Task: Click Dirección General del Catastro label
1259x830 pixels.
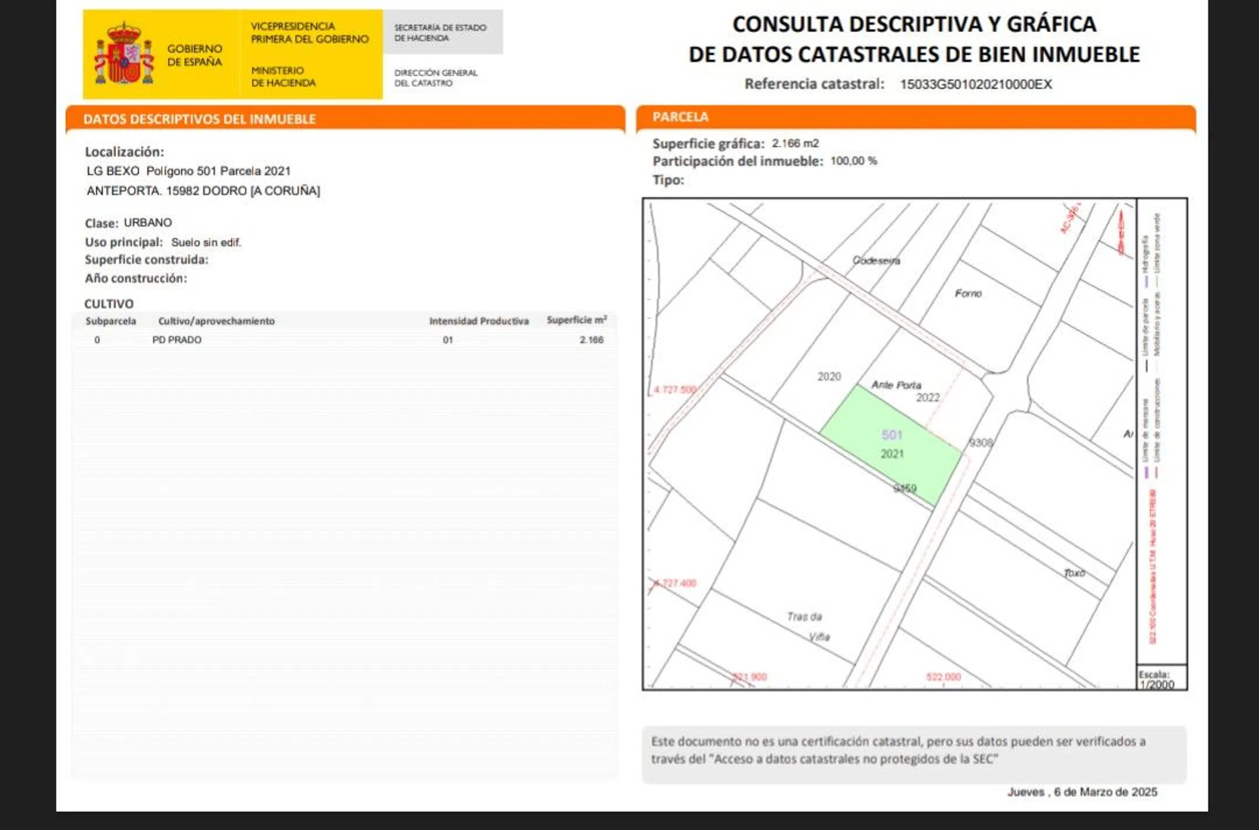Action: (436, 77)
